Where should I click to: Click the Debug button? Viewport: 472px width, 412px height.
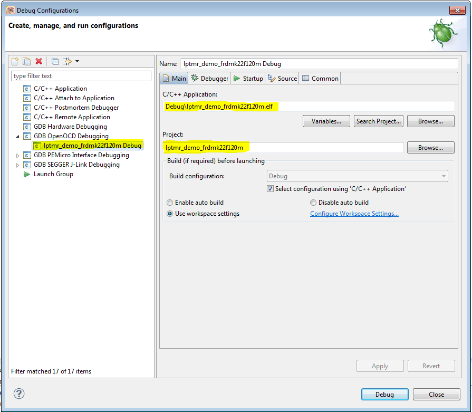(x=384, y=394)
